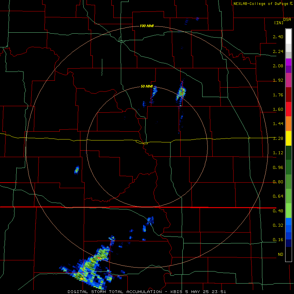Screen dimensions: 294x294
Task: Pick the bright red swatch in scale
Action: pyautogui.click(x=288, y=109)
